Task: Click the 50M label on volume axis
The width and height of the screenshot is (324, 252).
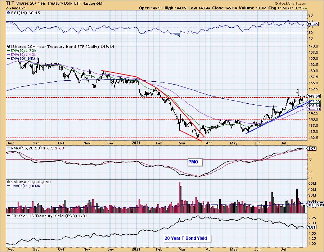Action: 312,184
